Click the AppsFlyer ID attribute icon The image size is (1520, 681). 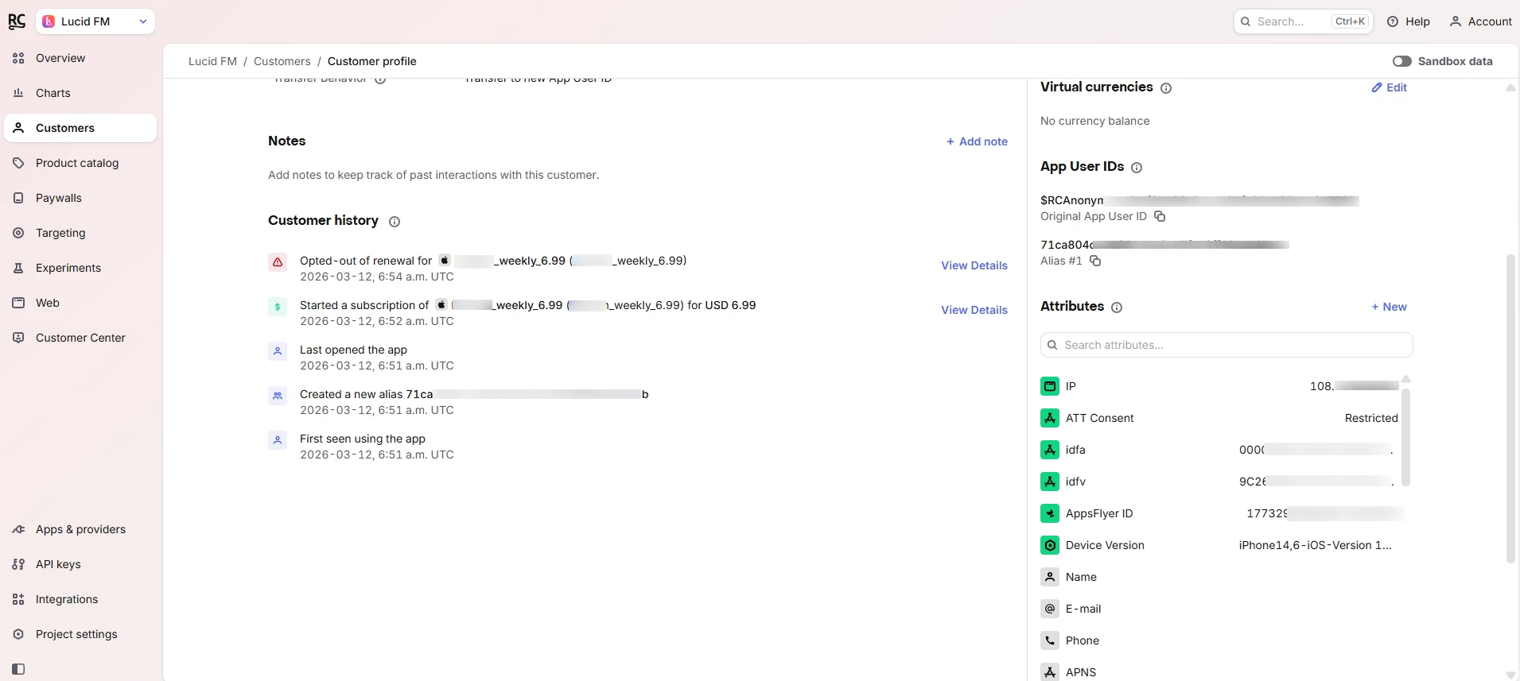[1050, 513]
